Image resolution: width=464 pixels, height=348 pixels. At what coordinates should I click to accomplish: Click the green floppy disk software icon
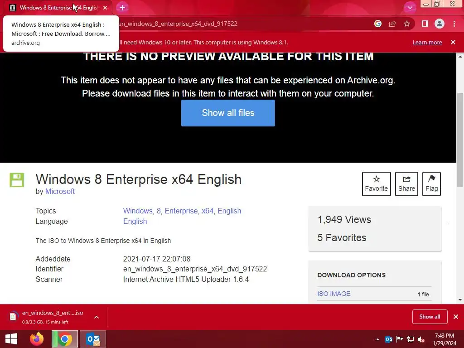tap(17, 180)
